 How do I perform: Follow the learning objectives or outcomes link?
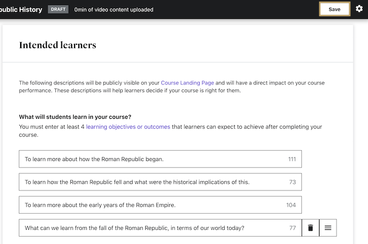[128, 127]
